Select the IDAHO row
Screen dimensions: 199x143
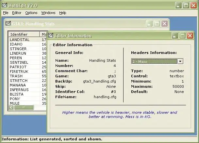point(28,44)
